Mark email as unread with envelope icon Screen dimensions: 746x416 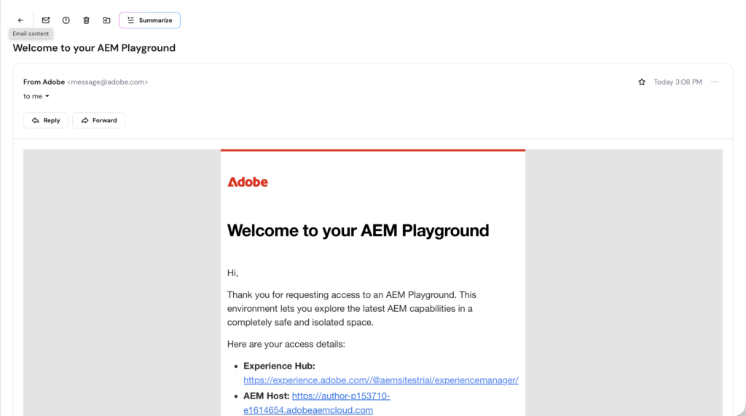(46, 20)
